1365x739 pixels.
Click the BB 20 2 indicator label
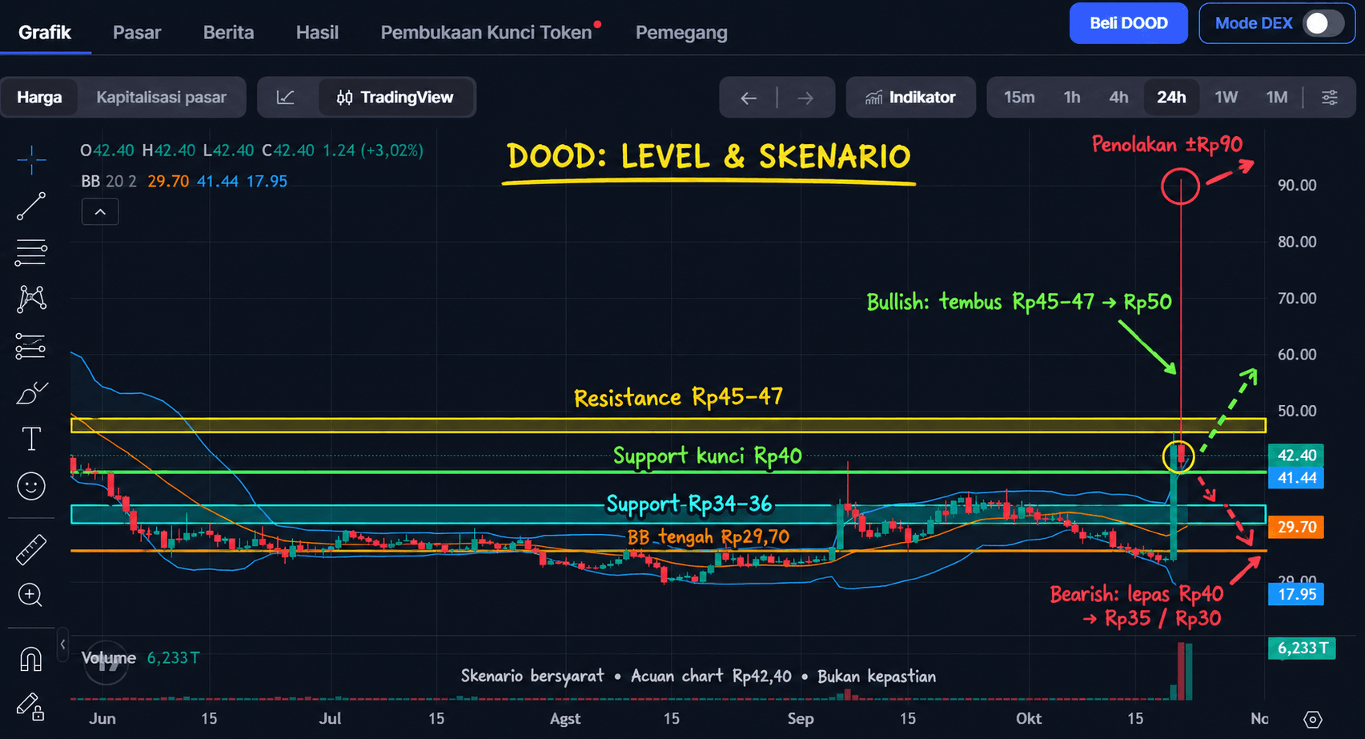coord(108,182)
